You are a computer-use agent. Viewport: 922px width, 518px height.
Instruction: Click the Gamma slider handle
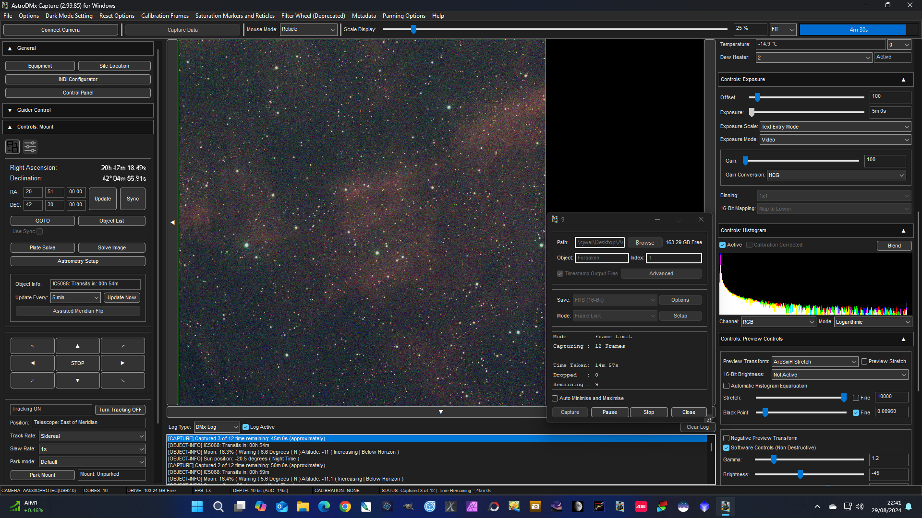774,459
